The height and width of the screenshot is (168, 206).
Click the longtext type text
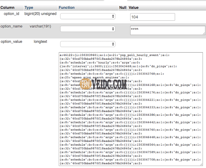[x=40, y=42]
